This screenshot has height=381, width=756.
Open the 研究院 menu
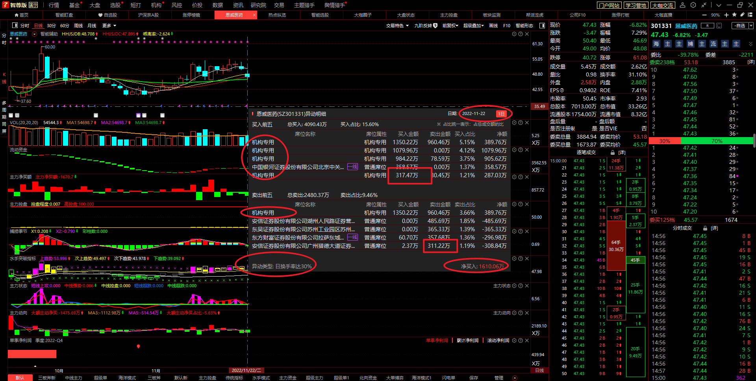click(258, 5)
